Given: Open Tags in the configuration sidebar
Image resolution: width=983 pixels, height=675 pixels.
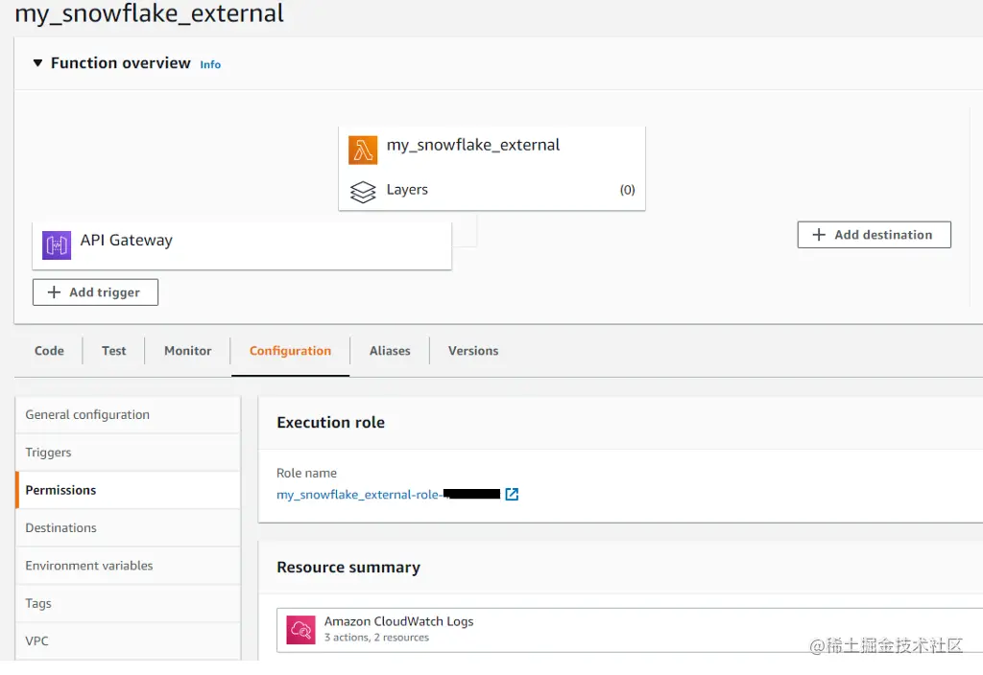Looking at the screenshot, I should (x=128, y=603).
